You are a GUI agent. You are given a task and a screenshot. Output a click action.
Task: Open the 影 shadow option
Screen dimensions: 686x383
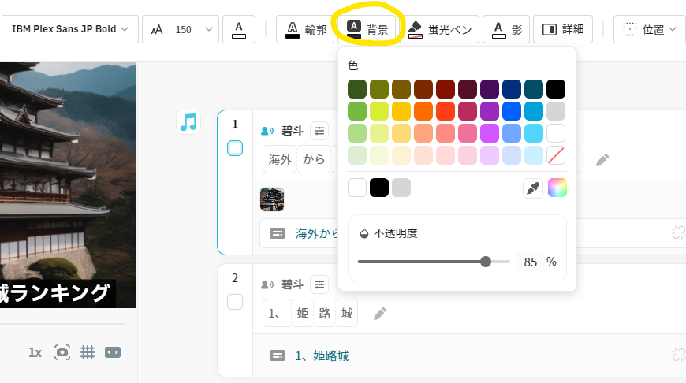(506, 29)
